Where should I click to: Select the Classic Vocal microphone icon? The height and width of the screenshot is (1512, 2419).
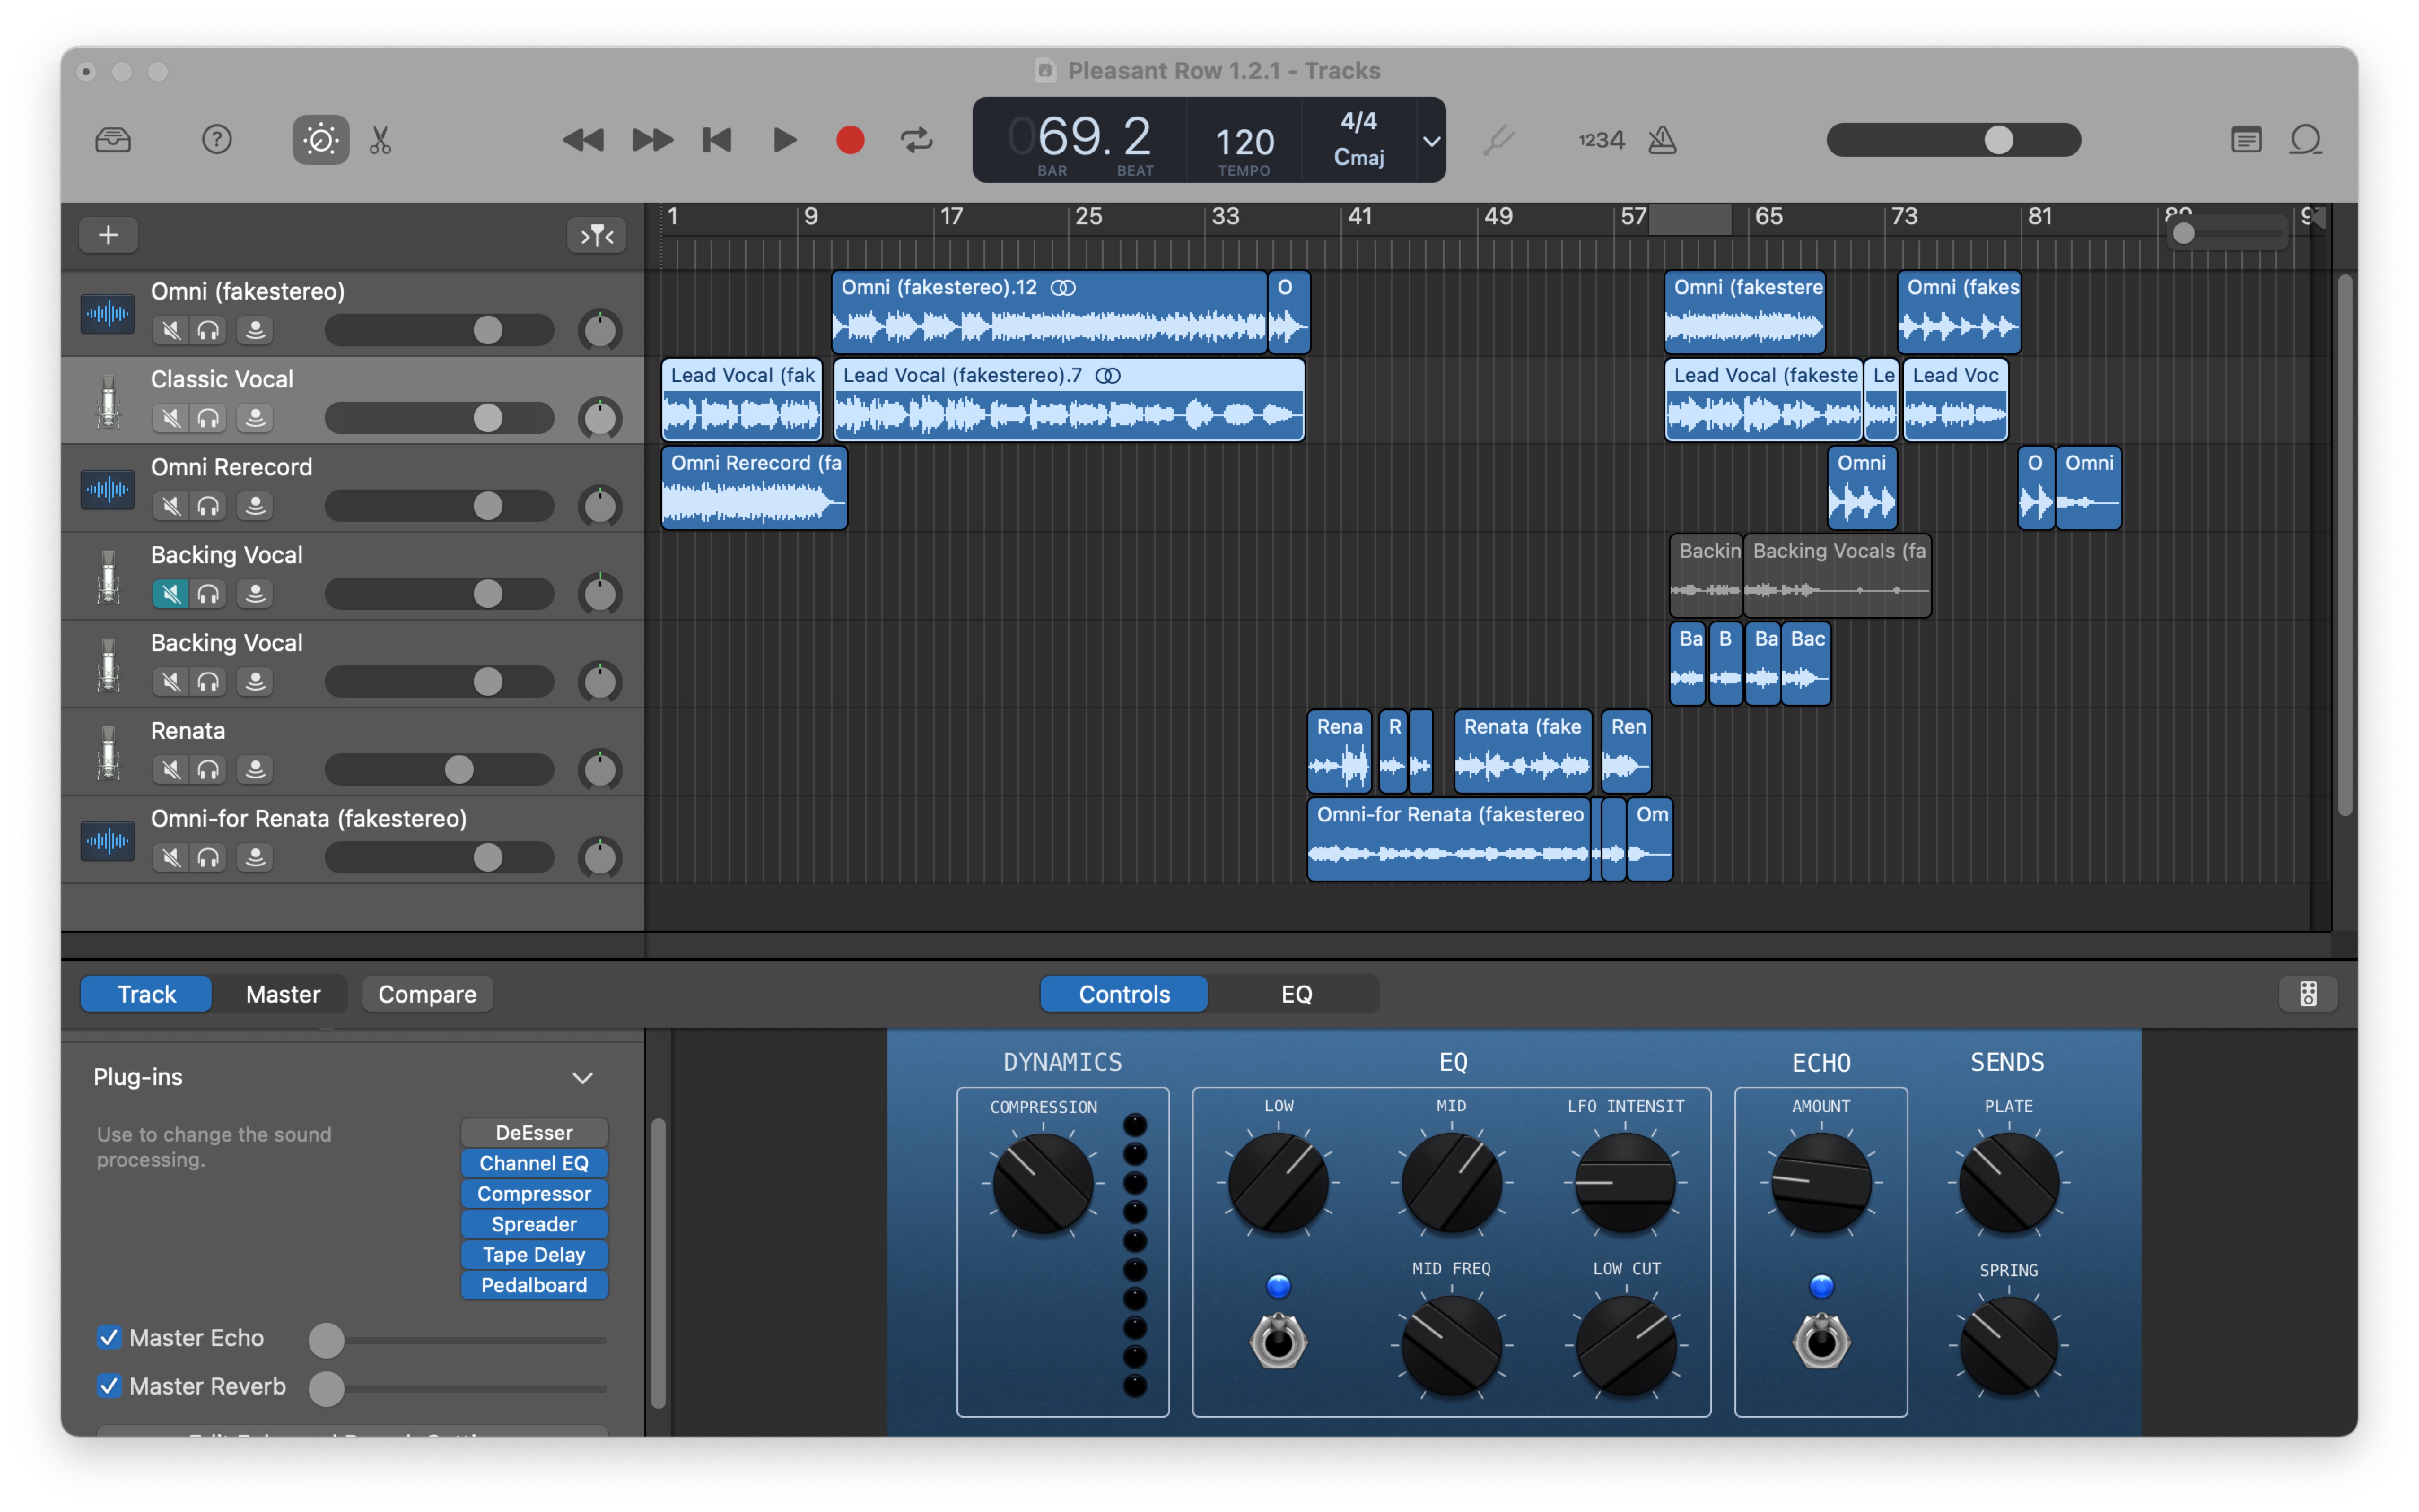point(107,402)
